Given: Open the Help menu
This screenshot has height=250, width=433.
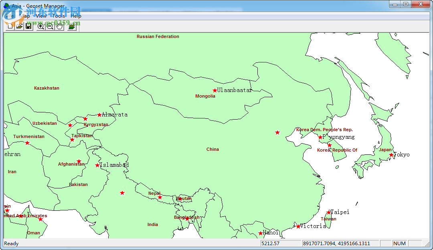Looking at the screenshot, I should tap(76, 16).
